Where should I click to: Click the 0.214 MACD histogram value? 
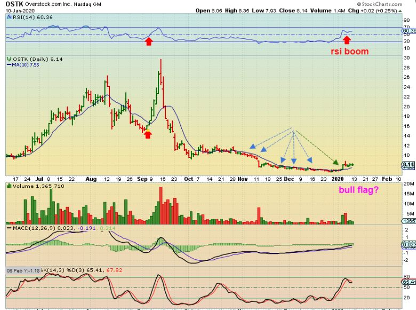click(108, 228)
